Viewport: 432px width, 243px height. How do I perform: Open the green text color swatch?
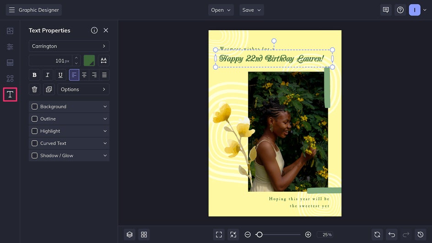[89, 60]
